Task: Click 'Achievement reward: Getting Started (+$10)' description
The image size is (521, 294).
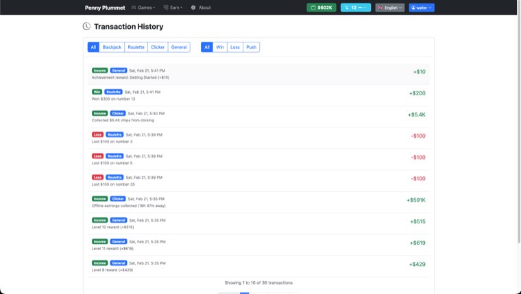Action: pyautogui.click(x=130, y=77)
